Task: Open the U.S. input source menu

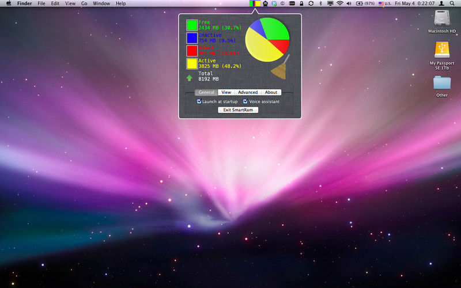Action: pos(385,3)
